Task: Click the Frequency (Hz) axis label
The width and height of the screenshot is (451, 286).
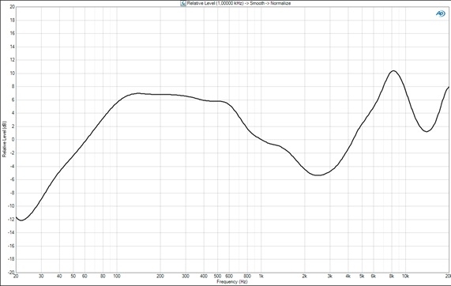Action: [x=232, y=282]
